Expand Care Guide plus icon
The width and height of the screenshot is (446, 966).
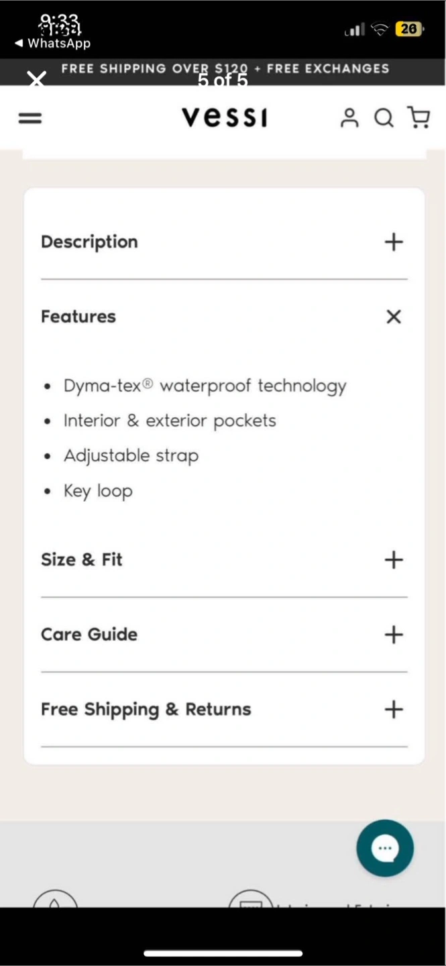pyautogui.click(x=394, y=635)
